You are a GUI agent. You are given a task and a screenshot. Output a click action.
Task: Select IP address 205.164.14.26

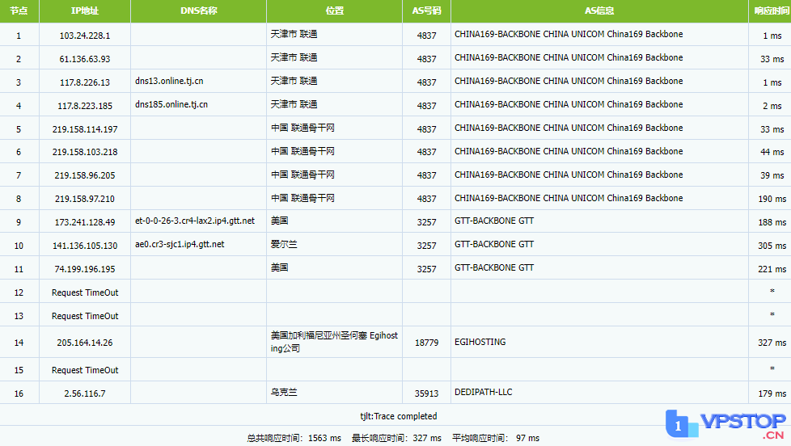coord(85,343)
